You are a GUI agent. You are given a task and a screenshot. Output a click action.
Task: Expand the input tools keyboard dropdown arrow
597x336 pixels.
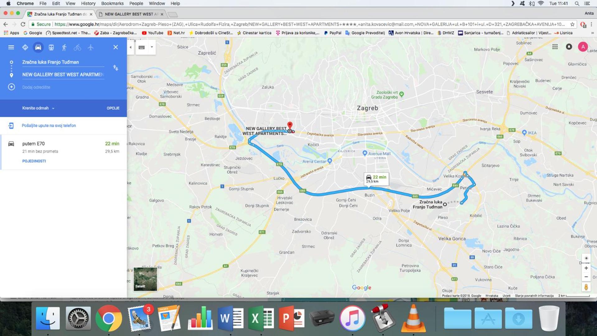(152, 47)
